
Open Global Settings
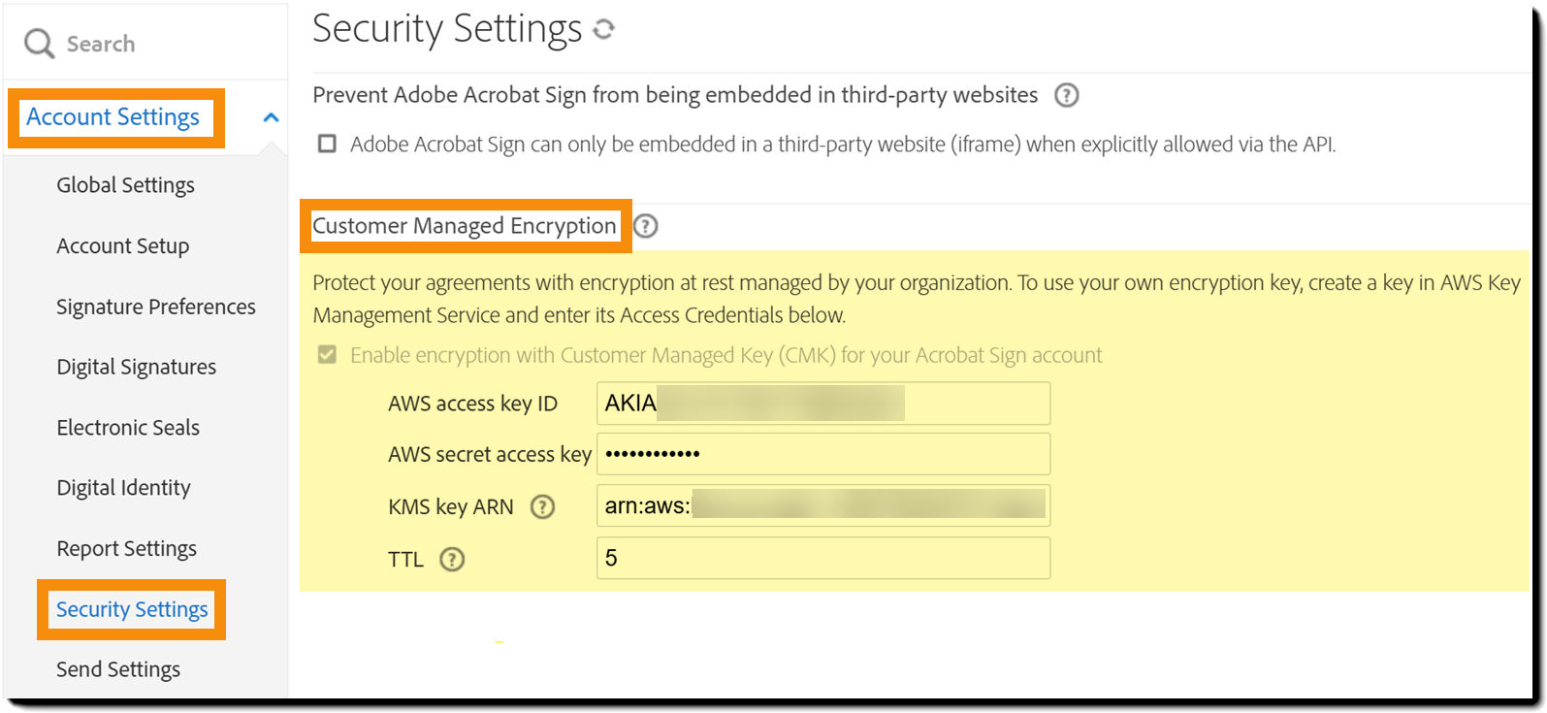tap(125, 185)
